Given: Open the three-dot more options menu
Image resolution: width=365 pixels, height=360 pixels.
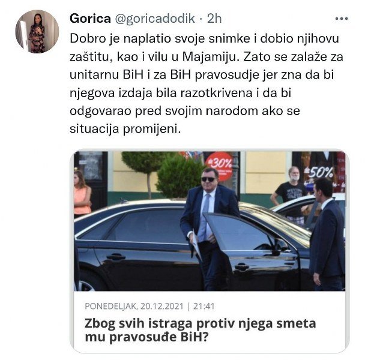Looking at the screenshot, I should [x=342, y=19].
